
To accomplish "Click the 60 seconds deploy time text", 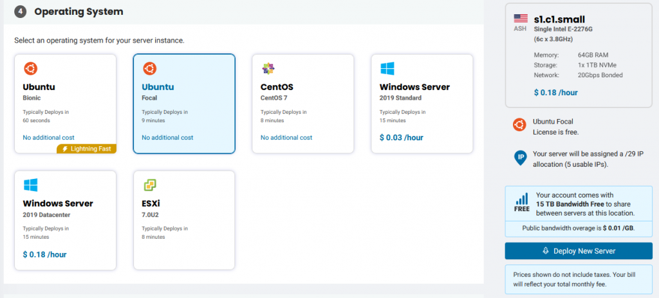I will click(36, 120).
